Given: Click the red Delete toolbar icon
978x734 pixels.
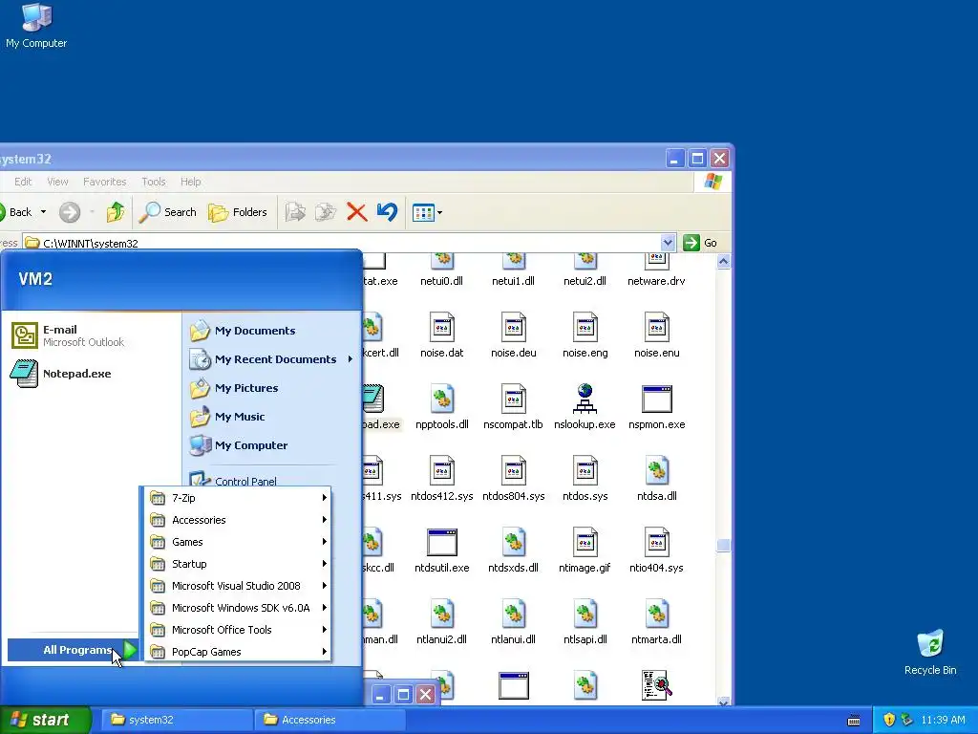Looking at the screenshot, I should (x=357, y=212).
